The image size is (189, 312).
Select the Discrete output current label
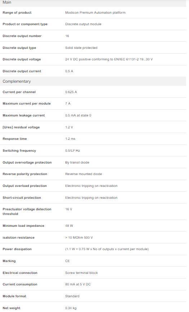pos(22,71)
